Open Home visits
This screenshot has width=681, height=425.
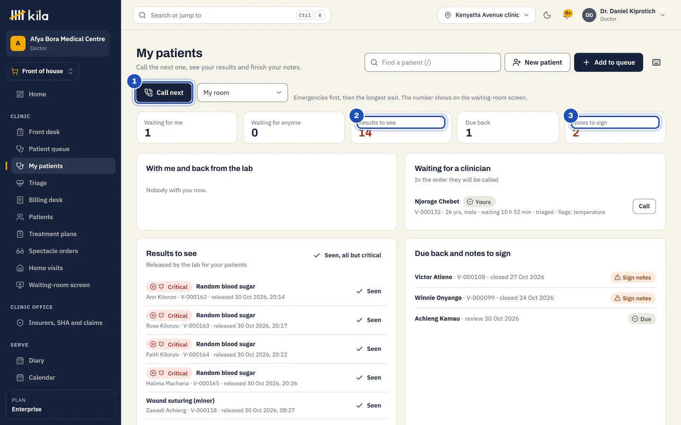tap(62, 268)
